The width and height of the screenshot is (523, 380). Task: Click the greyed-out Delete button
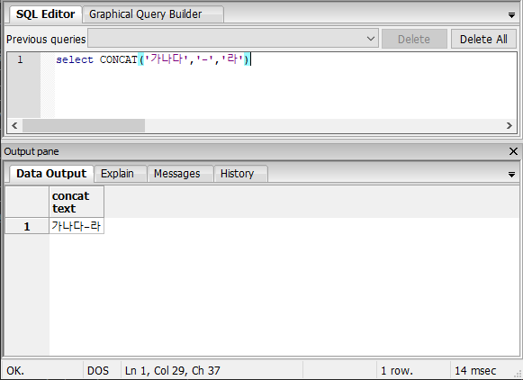click(x=414, y=39)
